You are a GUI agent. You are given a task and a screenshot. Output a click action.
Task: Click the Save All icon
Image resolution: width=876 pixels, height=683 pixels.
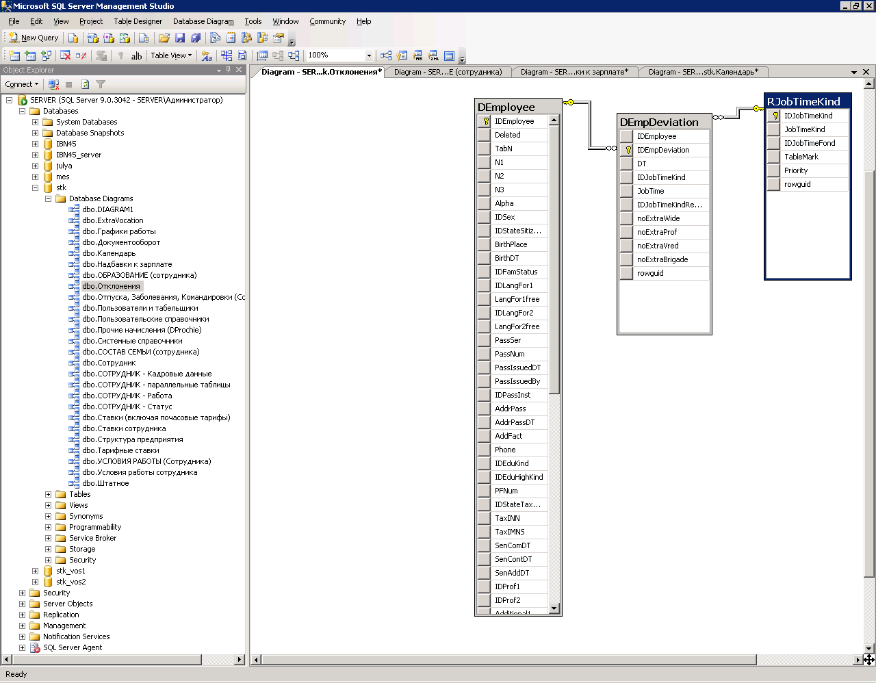tap(196, 38)
